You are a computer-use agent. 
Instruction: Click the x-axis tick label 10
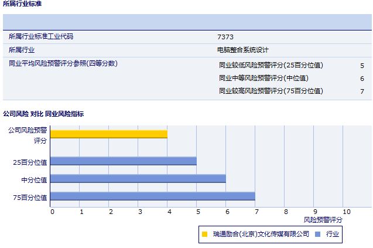(346, 212)
